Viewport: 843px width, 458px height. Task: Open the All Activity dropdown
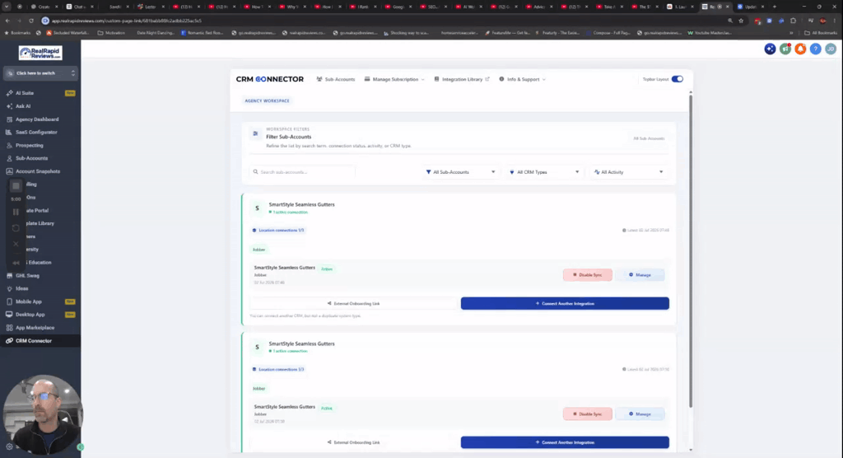(628, 172)
